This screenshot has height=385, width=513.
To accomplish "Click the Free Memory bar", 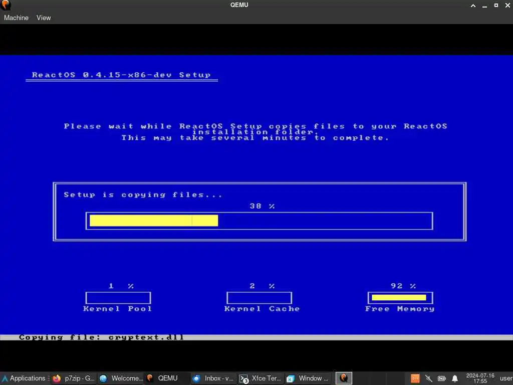I will pyautogui.click(x=400, y=298).
